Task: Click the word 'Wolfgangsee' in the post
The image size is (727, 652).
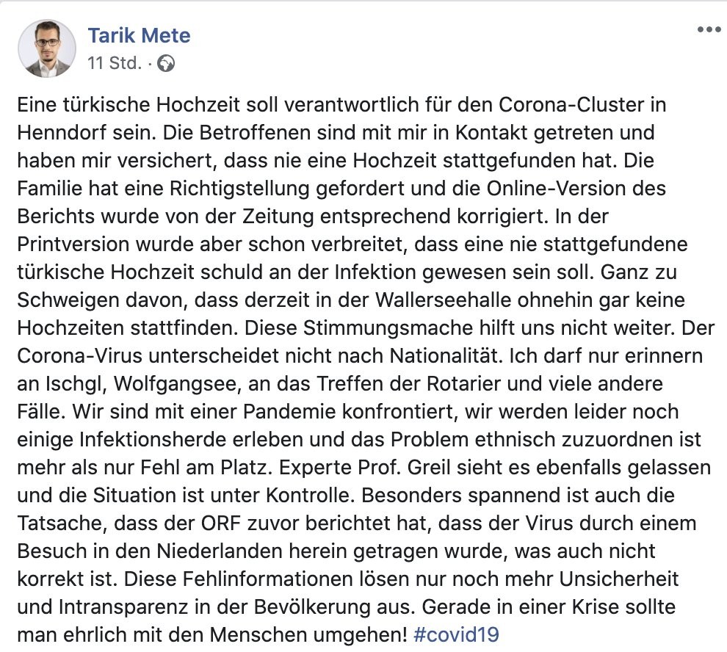Action: click(x=175, y=384)
